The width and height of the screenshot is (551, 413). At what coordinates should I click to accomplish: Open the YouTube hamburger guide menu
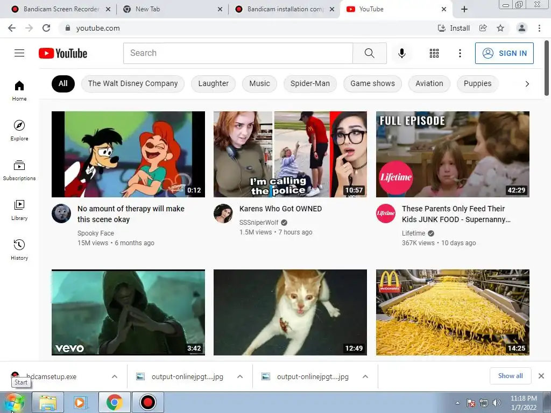point(19,53)
